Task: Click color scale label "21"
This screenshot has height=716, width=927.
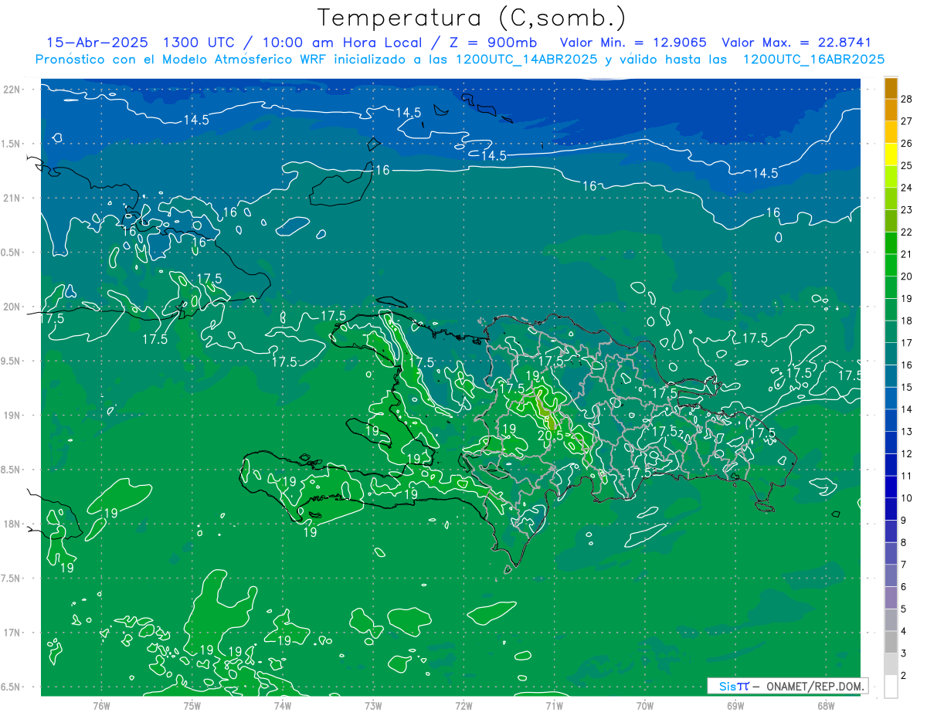Action: pyautogui.click(x=907, y=254)
